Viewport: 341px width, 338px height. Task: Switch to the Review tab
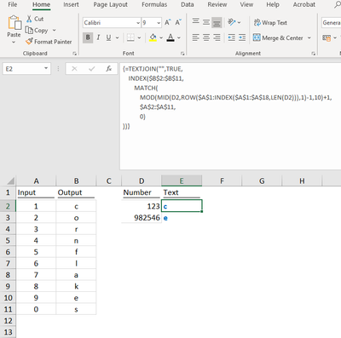[217, 4]
